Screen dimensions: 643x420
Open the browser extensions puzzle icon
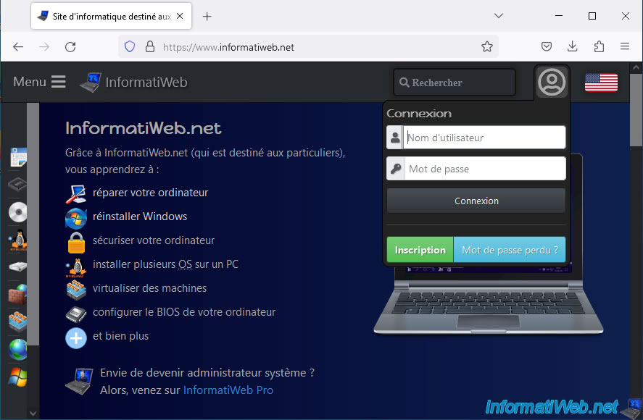(599, 47)
